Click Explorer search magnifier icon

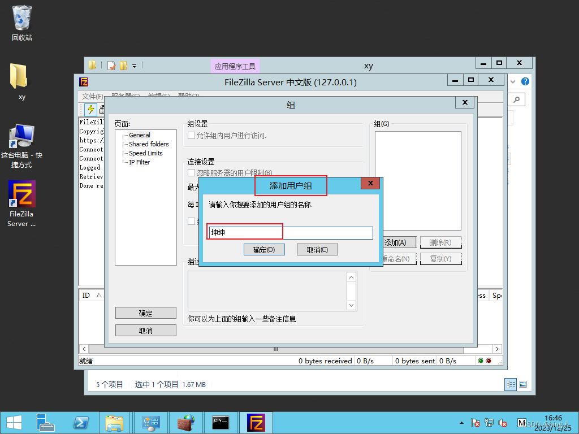(517, 99)
